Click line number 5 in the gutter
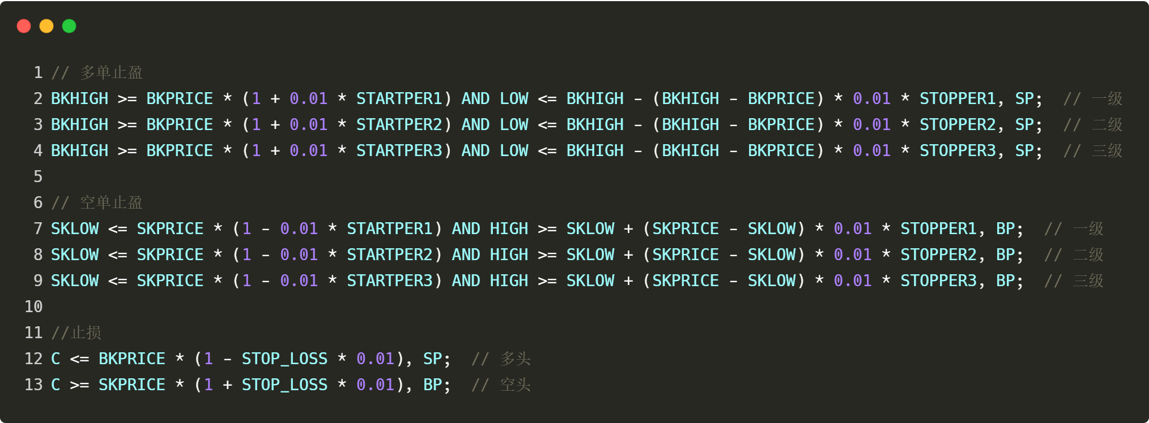Viewport: 1149px width, 423px height. click(x=38, y=176)
